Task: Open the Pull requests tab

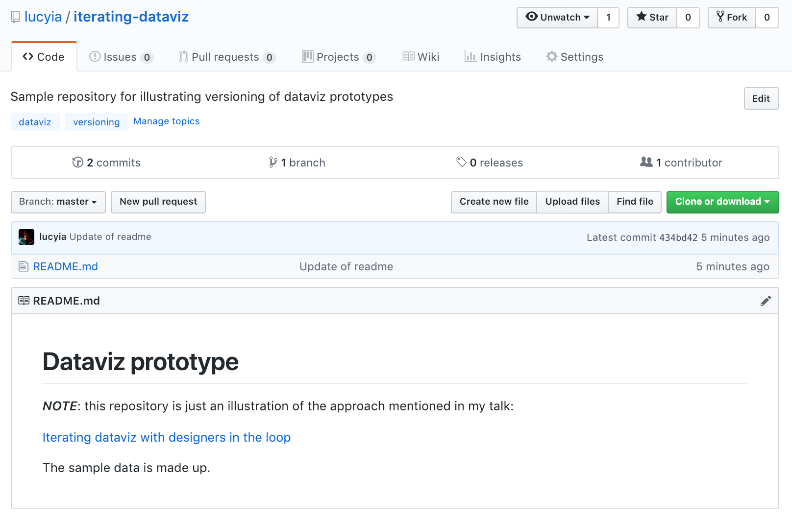Action: point(227,57)
